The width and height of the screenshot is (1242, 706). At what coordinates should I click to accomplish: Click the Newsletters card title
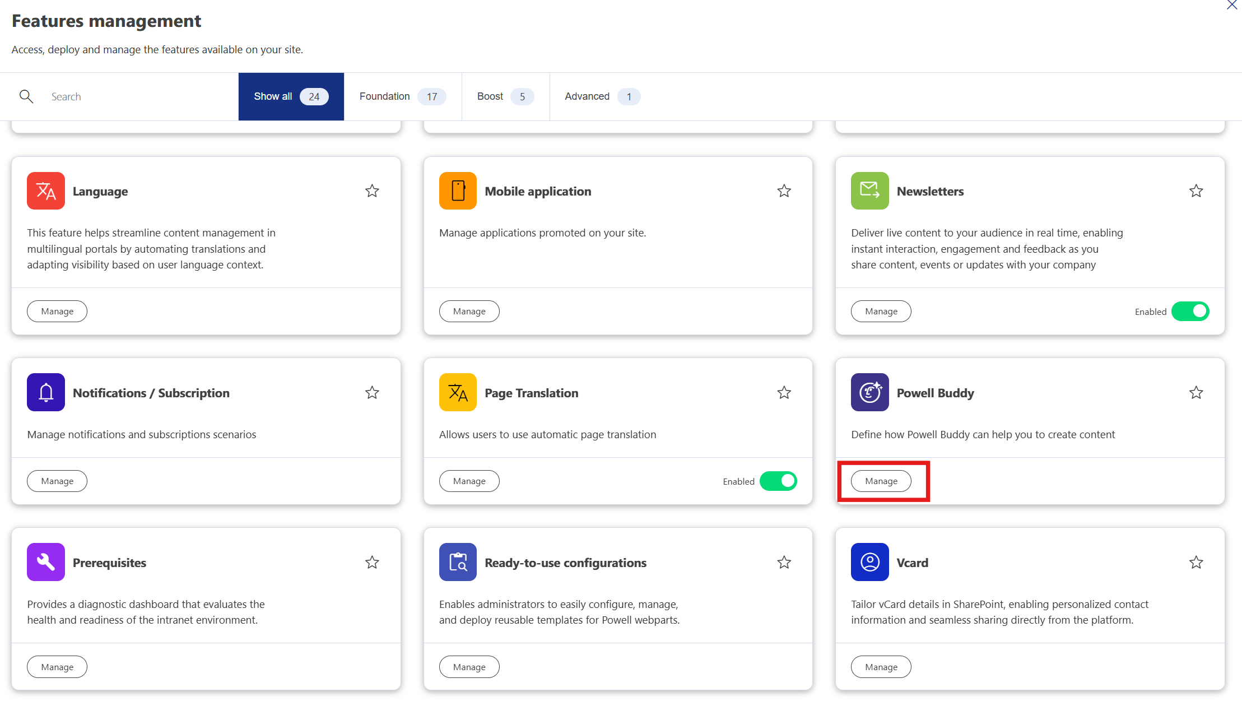point(931,191)
